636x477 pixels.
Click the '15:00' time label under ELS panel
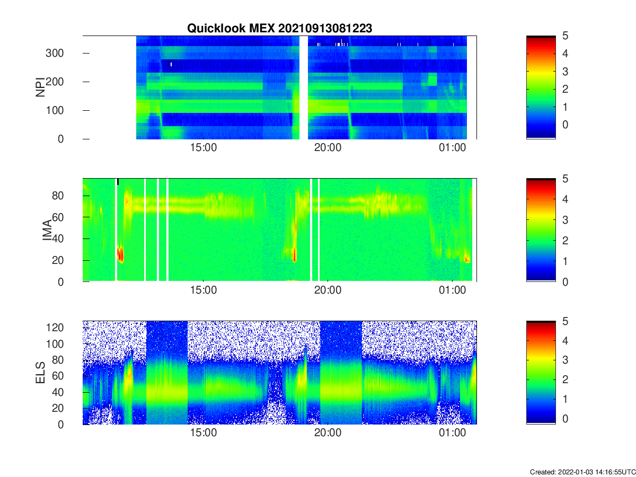coord(204,434)
